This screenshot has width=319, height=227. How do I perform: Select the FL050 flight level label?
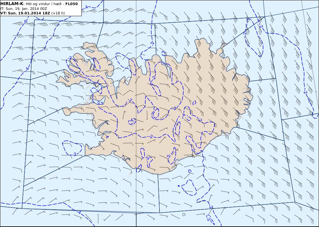tap(71, 4)
